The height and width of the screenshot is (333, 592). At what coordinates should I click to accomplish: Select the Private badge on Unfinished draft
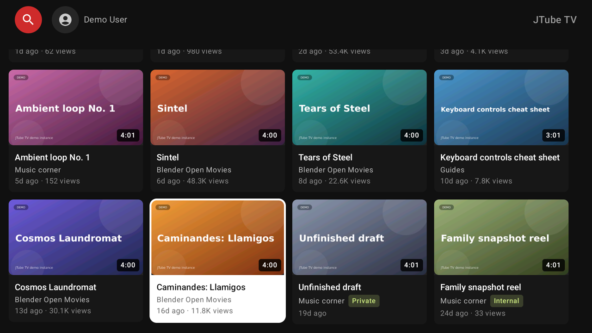pyautogui.click(x=364, y=301)
